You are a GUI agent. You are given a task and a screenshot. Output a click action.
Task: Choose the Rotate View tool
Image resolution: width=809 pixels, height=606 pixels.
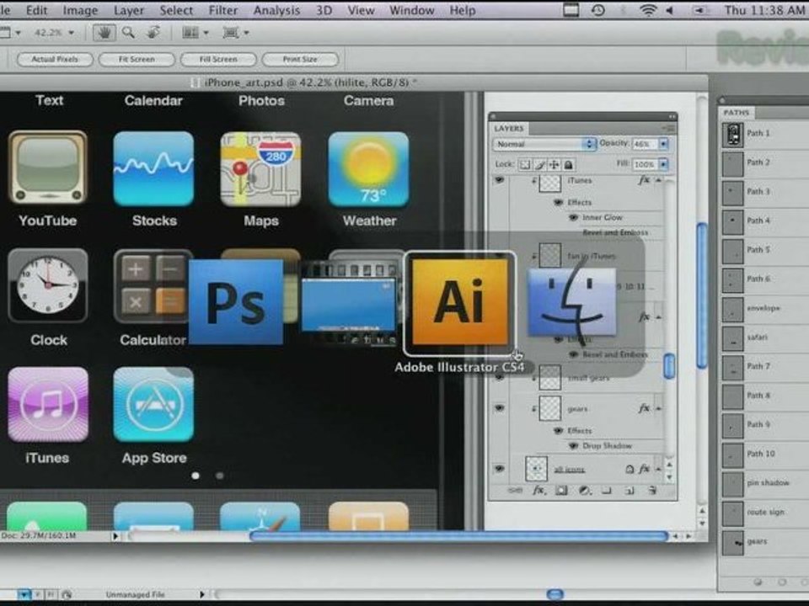[x=153, y=33]
